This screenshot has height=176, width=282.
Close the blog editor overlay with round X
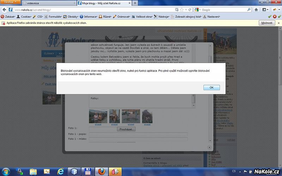point(209,147)
